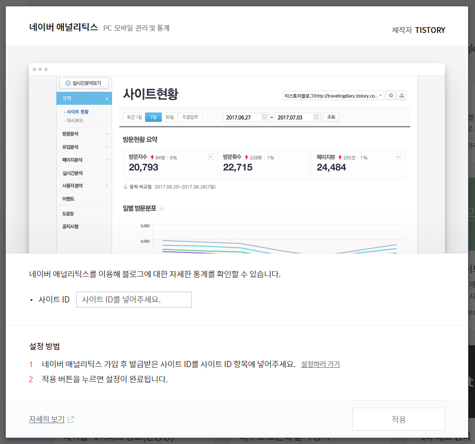475x444 pixels.
Task: Click the external link icon beside 자세히 보기
Action: point(70,420)
